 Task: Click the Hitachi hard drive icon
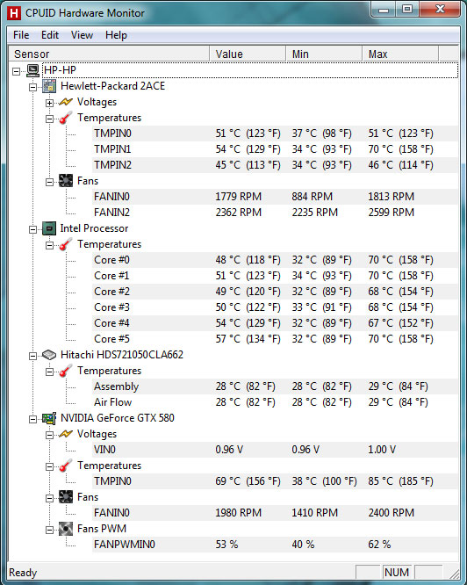coord(49,355)
